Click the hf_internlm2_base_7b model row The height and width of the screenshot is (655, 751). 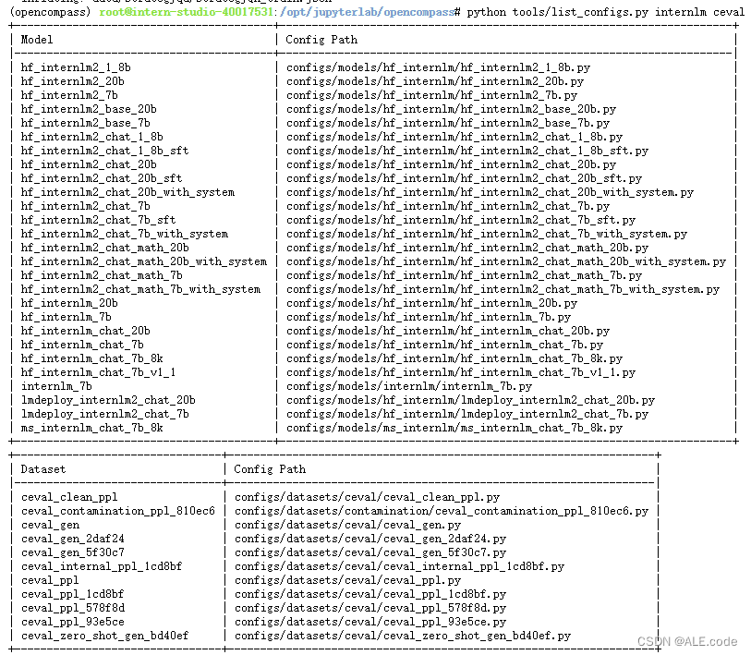[x=85, y=123]
